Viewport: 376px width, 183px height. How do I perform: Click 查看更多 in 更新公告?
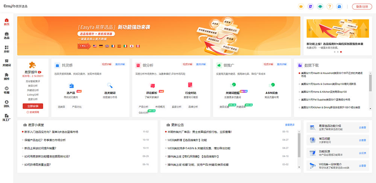(290, 125)
